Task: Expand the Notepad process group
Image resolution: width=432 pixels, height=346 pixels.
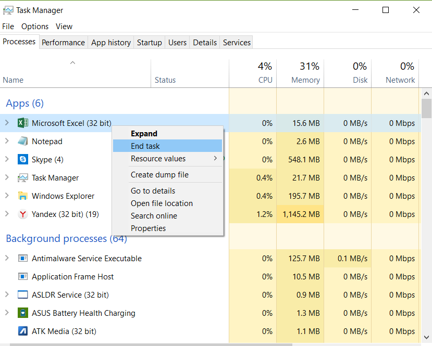Action: 7,141
